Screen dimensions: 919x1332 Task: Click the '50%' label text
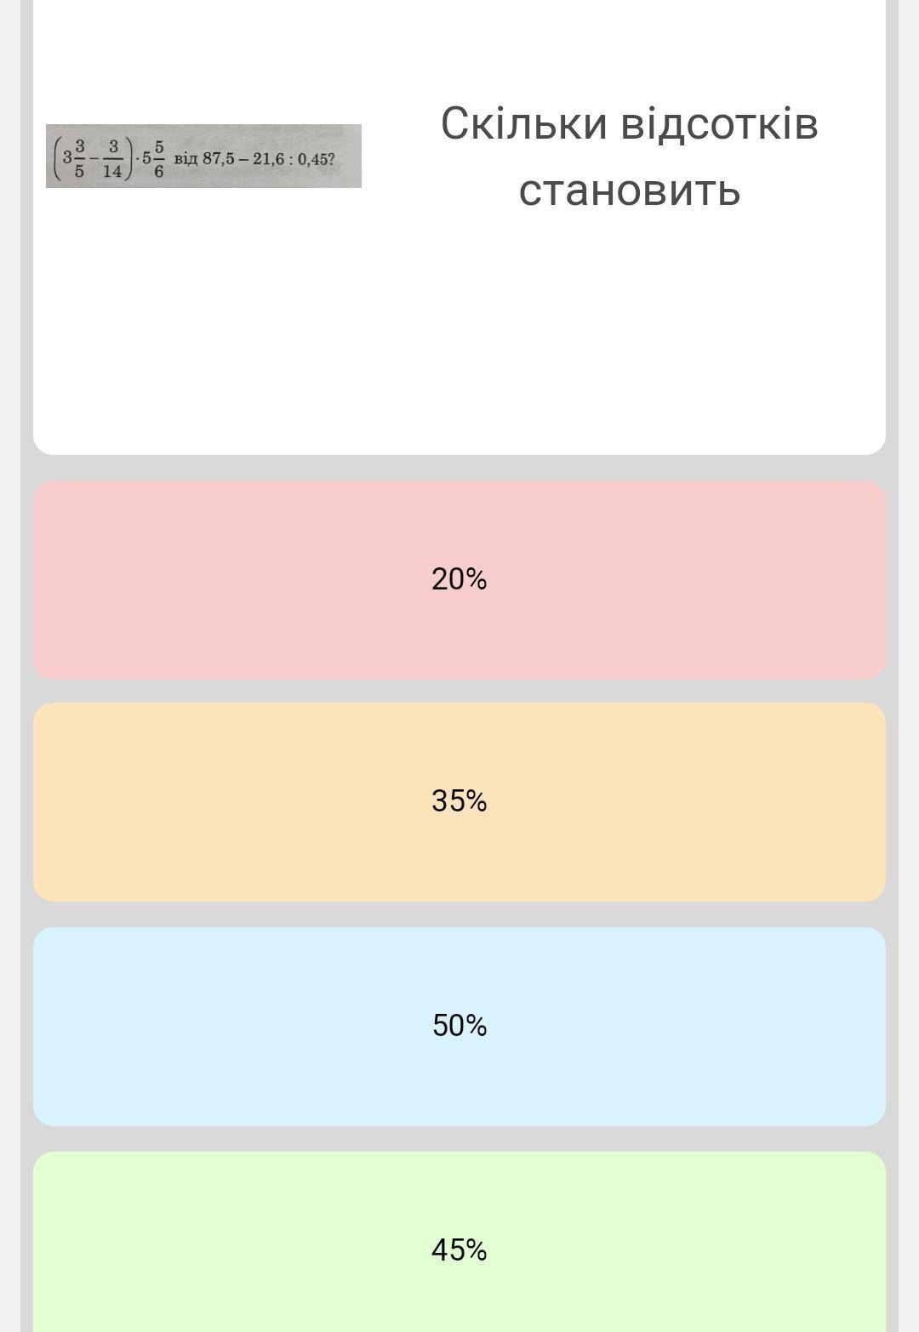(459, 1026)
